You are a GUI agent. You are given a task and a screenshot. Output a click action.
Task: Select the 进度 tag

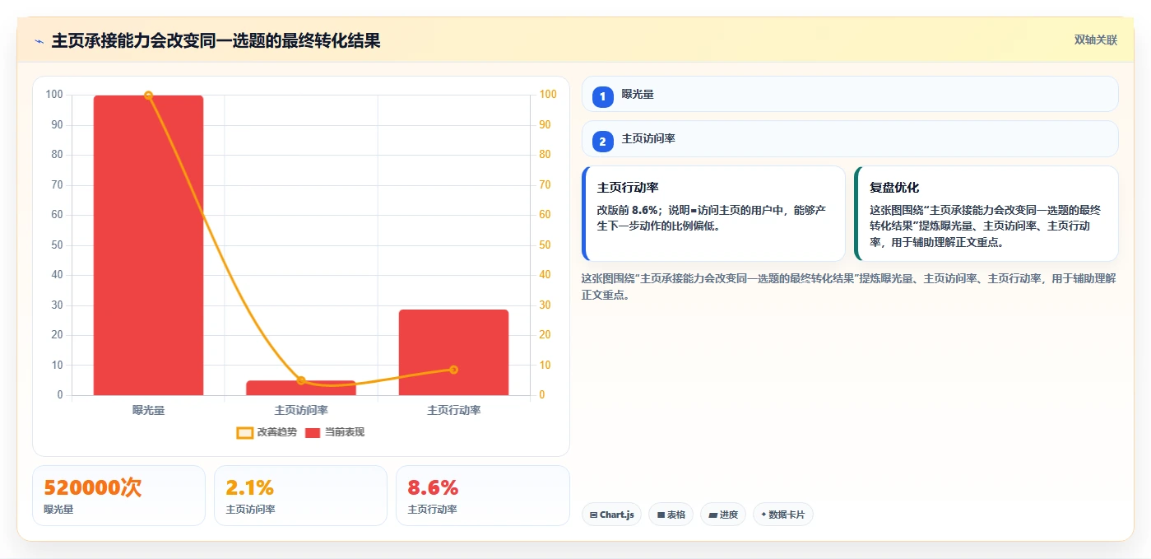coord(723,515)
